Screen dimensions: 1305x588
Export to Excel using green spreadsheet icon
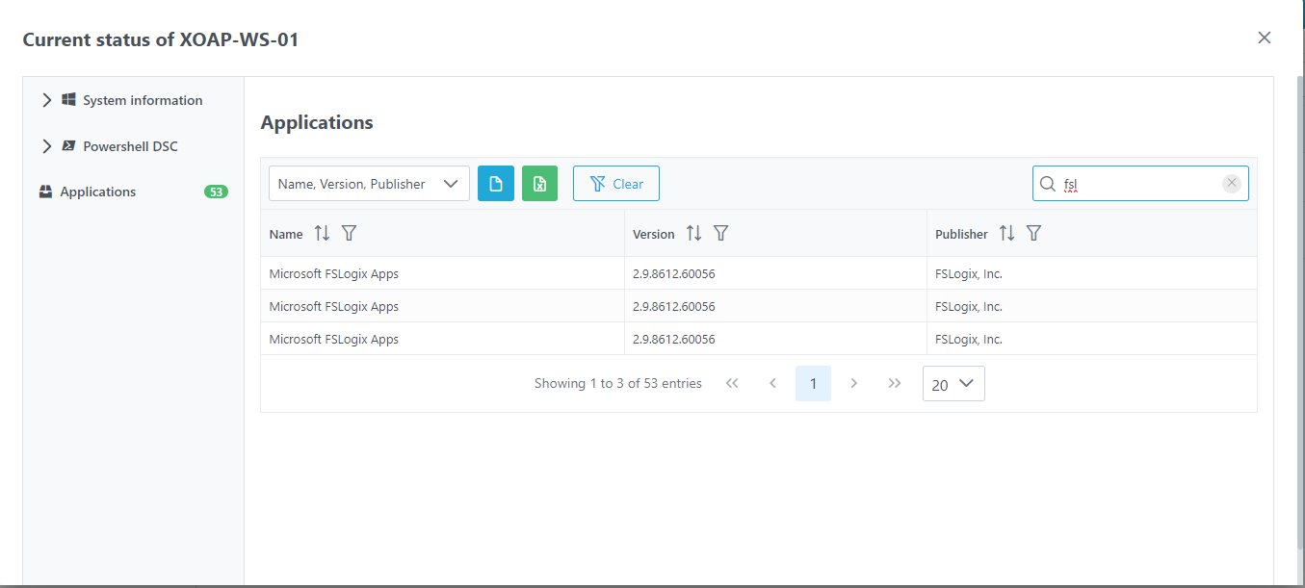539,184
